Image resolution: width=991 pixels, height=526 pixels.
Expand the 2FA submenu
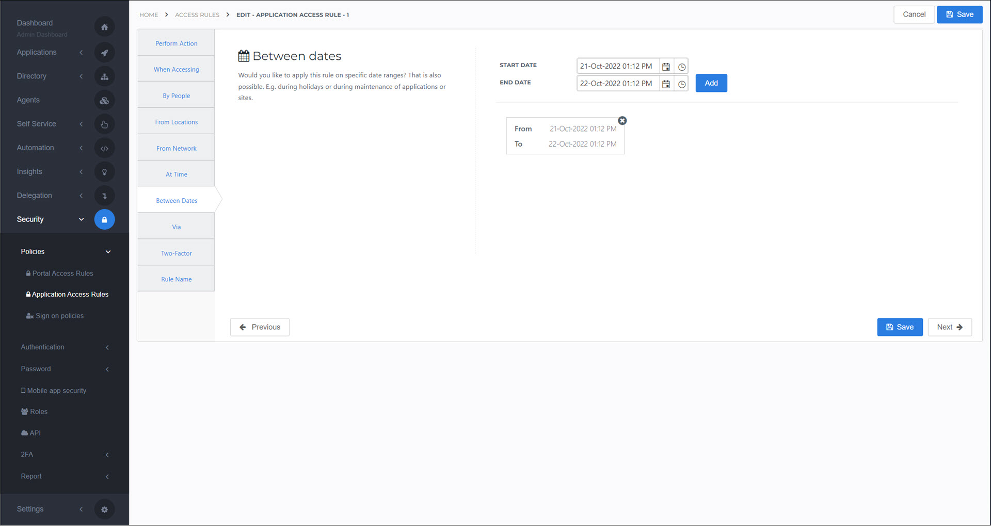107,455
